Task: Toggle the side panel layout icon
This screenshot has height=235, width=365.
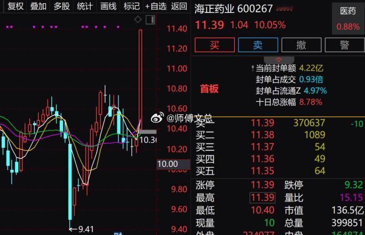Action: 150,20
